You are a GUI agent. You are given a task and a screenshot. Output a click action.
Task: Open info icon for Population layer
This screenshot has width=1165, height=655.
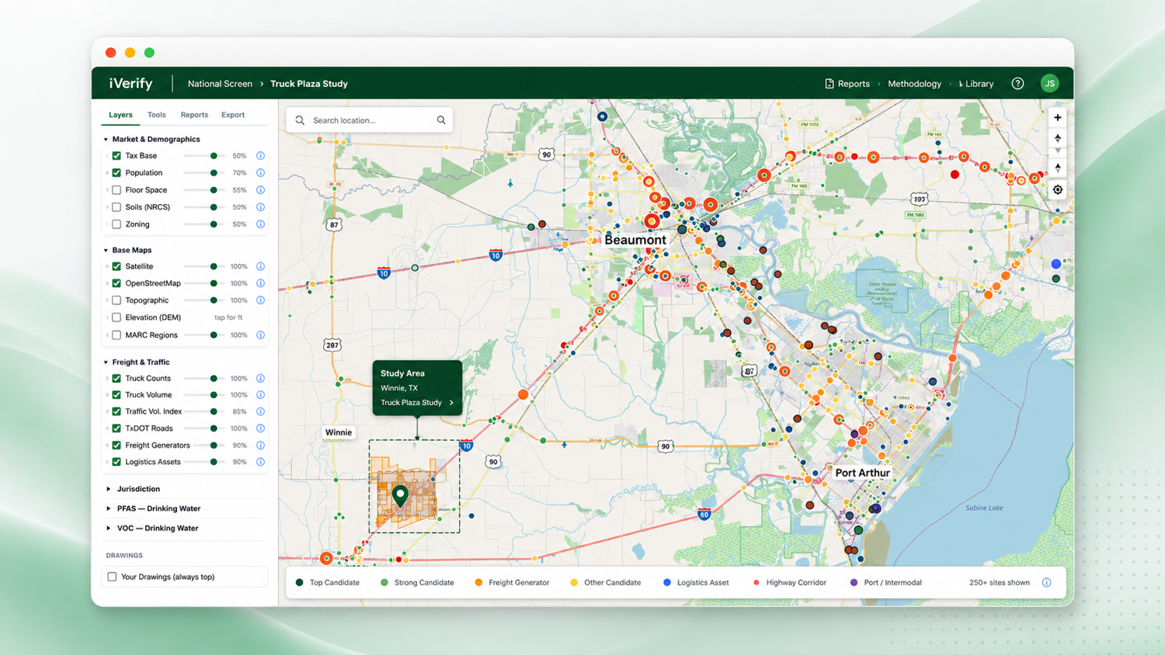pos(260,173)
